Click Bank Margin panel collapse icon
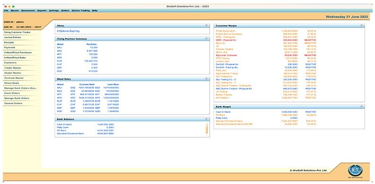The width and height of the screenshot is (375, 184). (361, 107)
